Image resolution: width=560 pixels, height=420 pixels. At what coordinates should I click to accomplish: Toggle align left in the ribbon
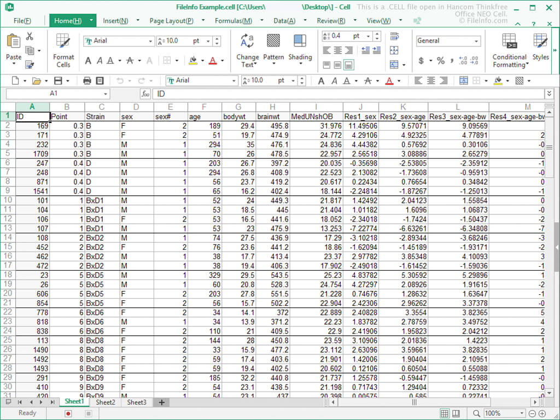pos(327,50)
